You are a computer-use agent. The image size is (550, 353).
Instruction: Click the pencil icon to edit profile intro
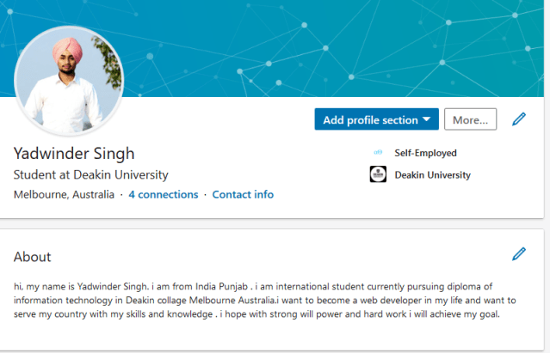(x=519, y=119)
